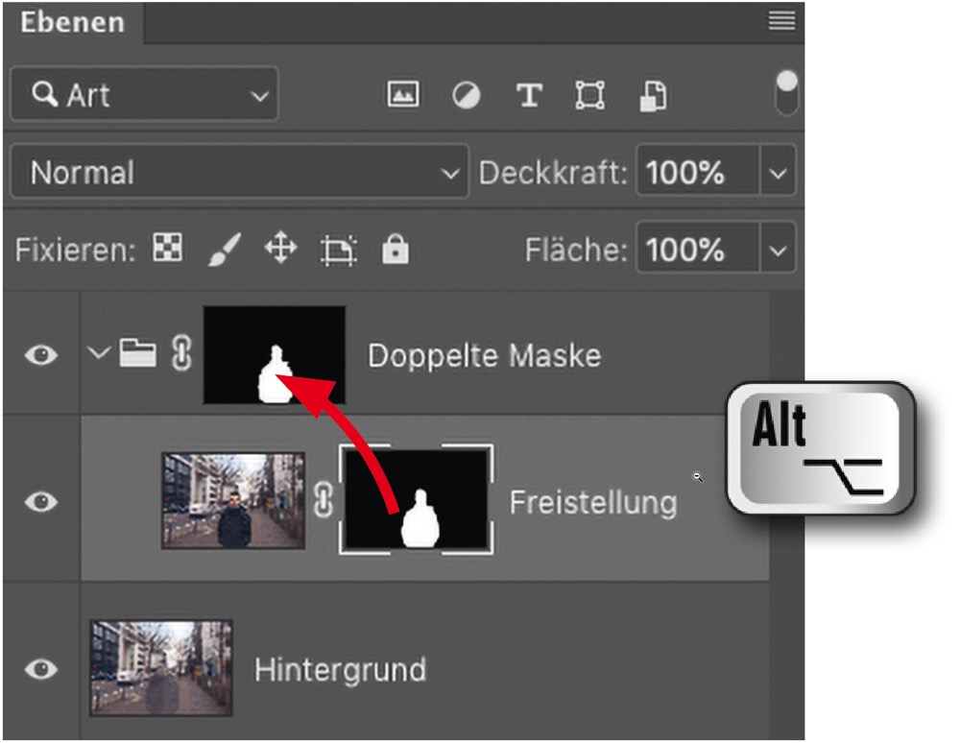This screenshot has width=960, height=743.
Task: Click the Hintergrund layer name
Action: point(340,669)
